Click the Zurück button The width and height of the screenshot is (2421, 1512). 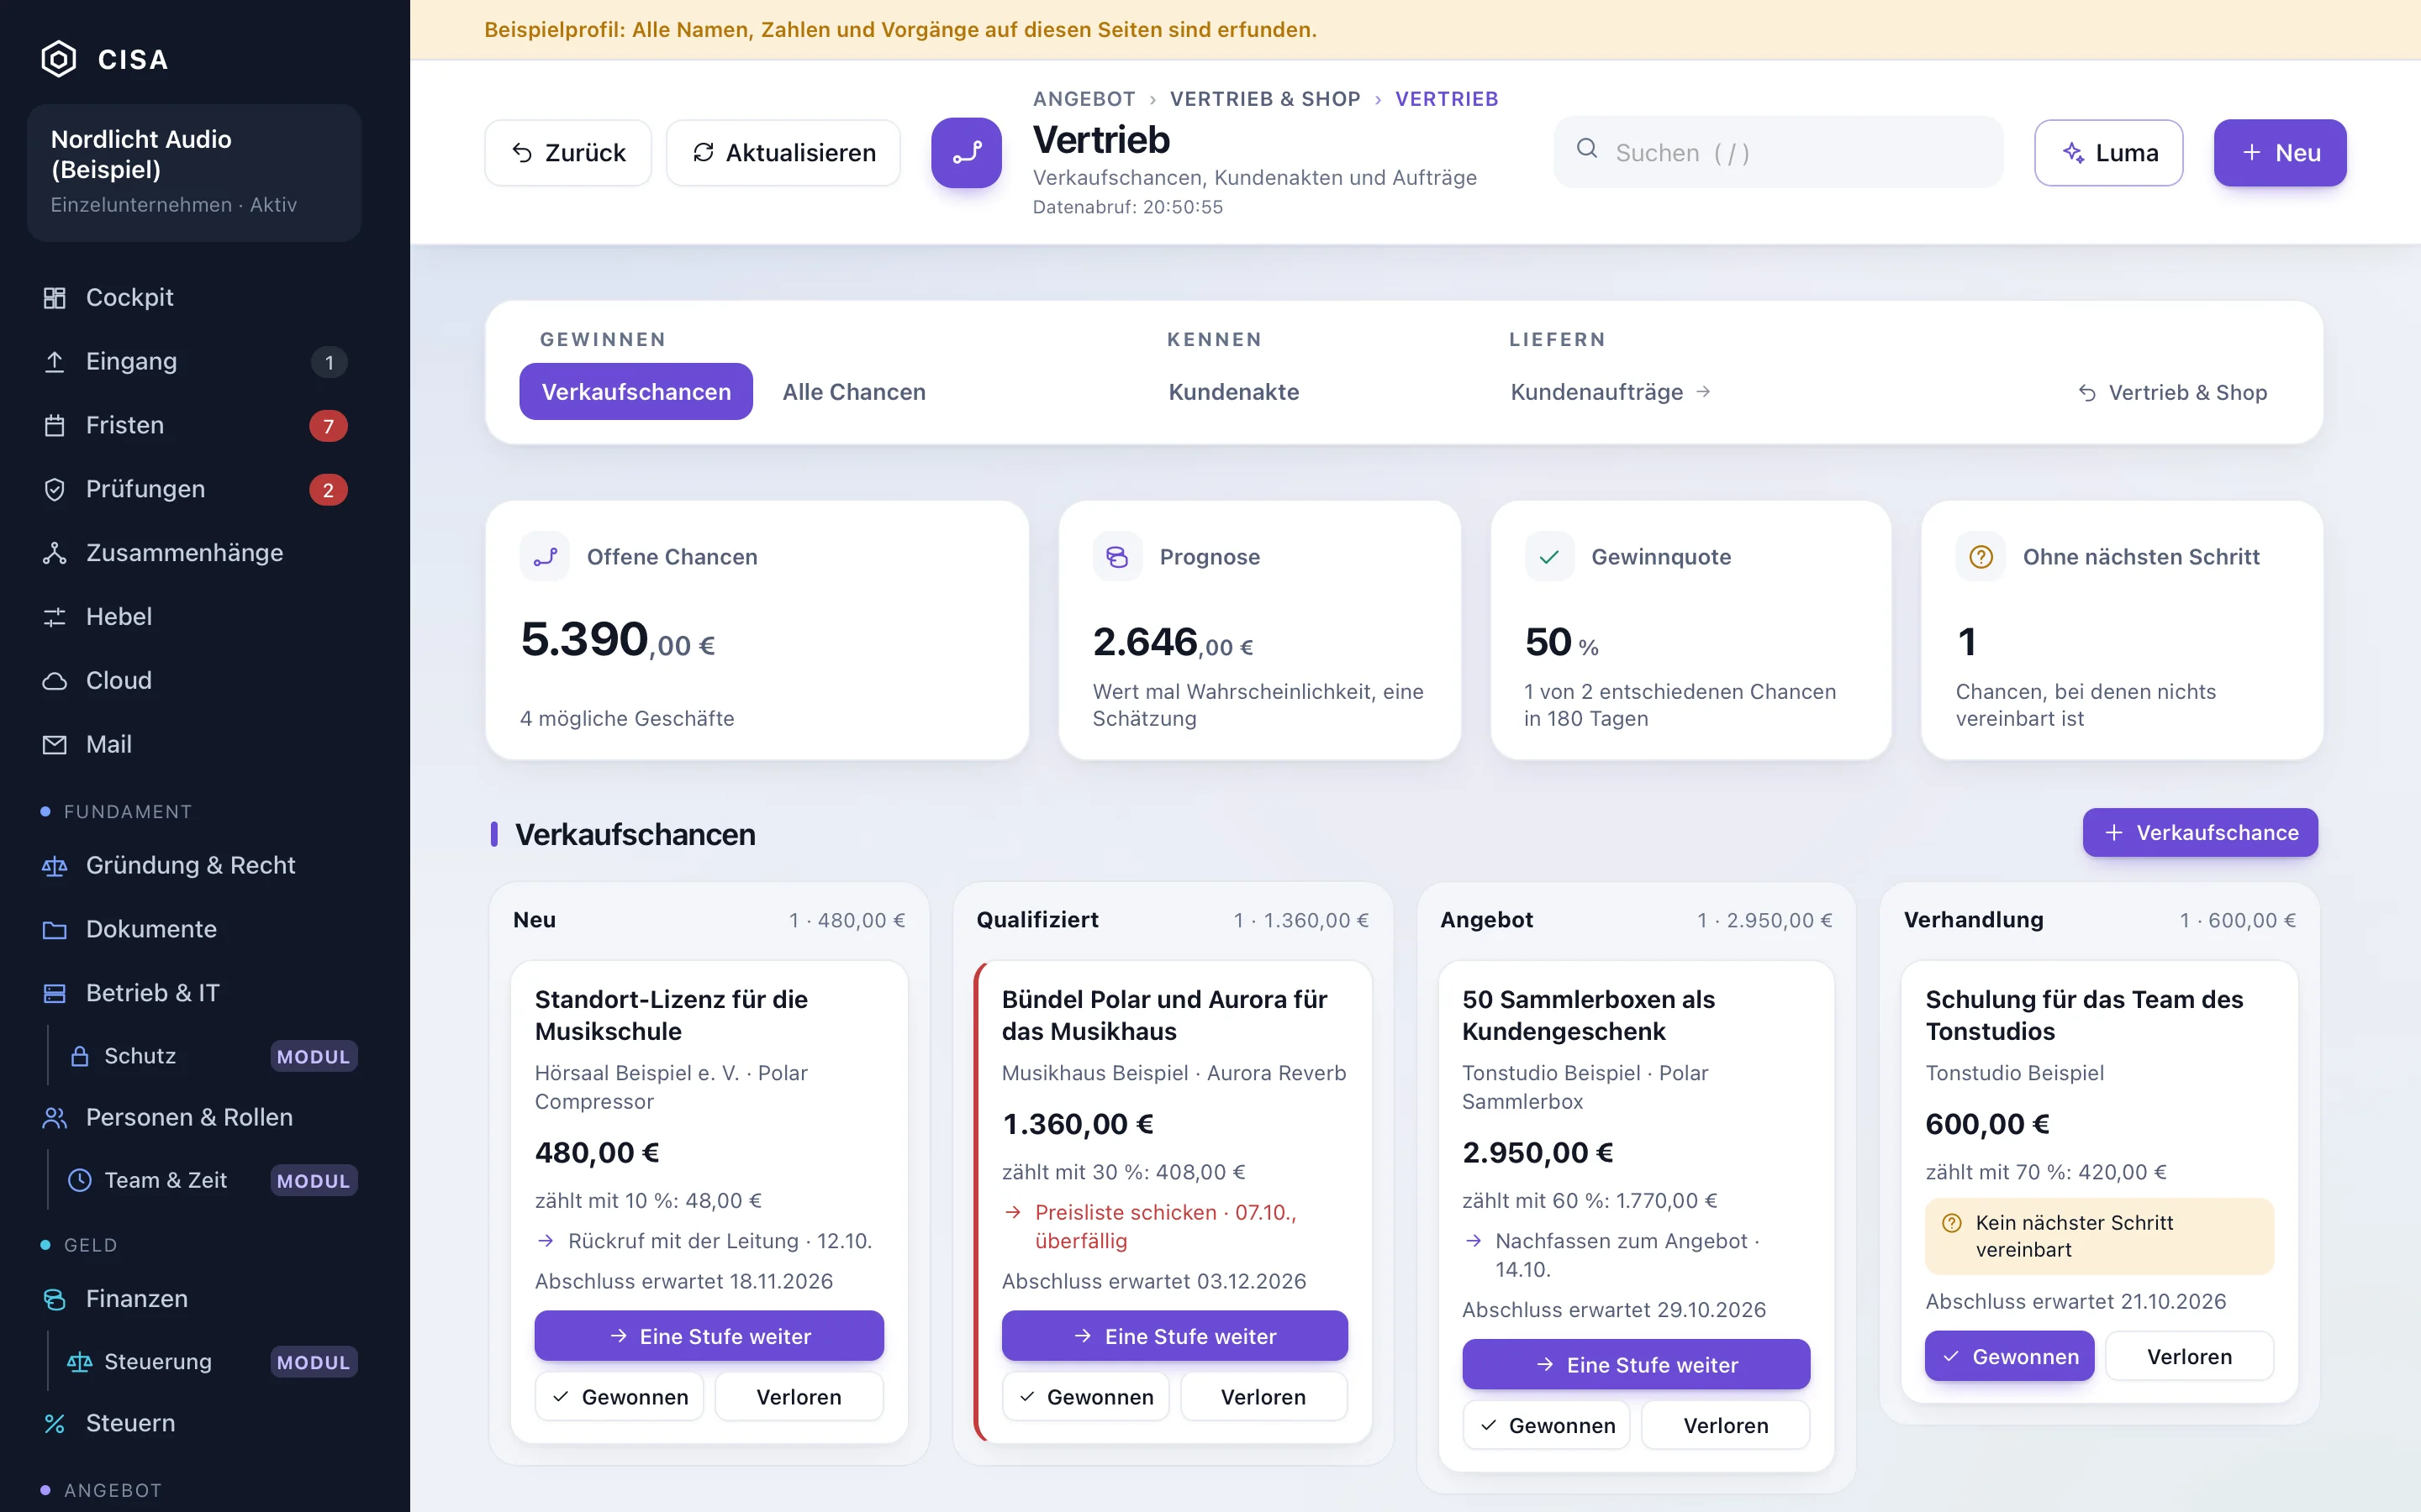pos(568,152)
